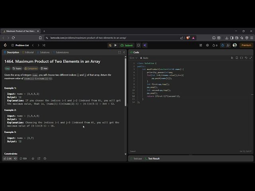Switch to the Submissions tab
This screenshot has height=191, width=255.
pos(61,52)
